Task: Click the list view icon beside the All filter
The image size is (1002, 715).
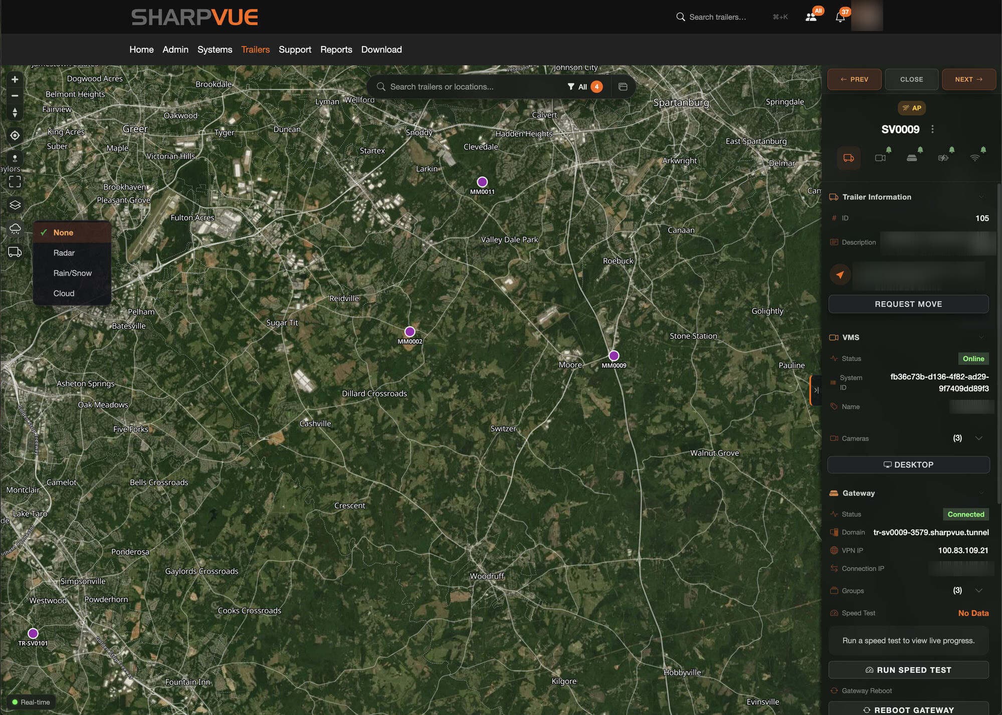Action: coord(623,87)
